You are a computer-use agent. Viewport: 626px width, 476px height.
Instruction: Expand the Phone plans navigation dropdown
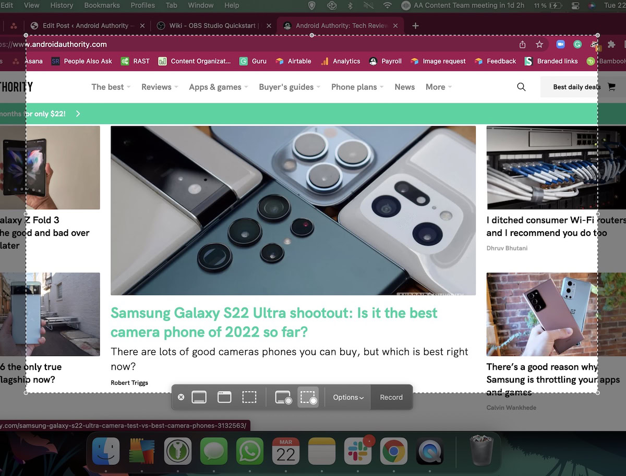tap(357, 87)
